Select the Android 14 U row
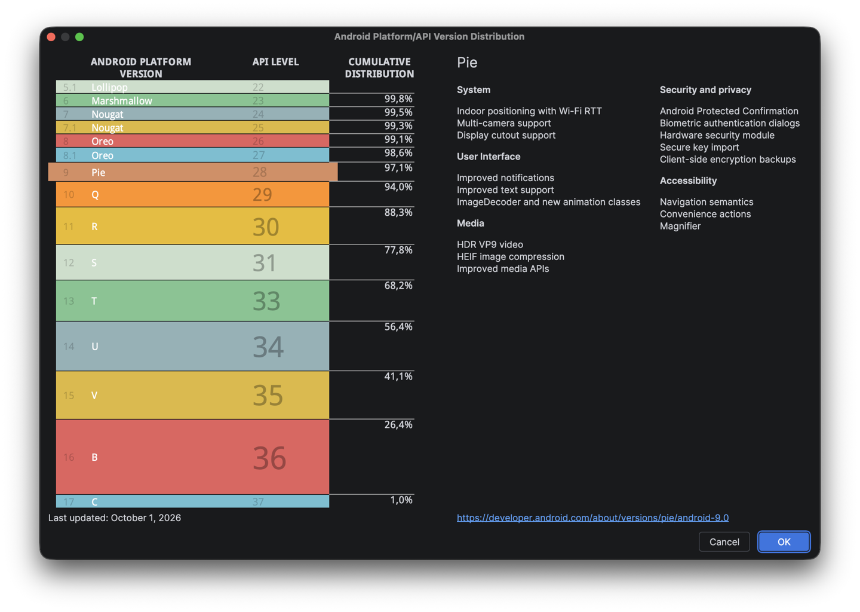The image size is (860, 612). tap(192, 346)
